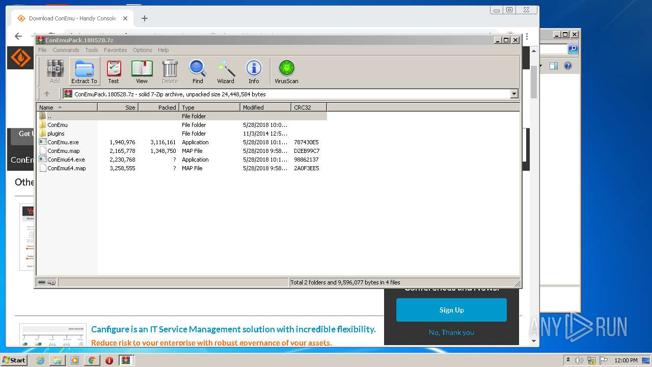The height and width of the screenshot is (367, 652).
Task: Open the Commands menu
Action: pos(66,50)
